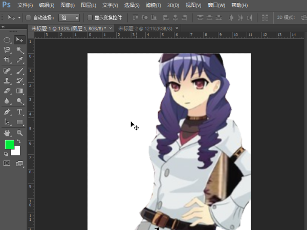Open the green foreground color picker
Viewport: 307px width, 230px height.
click(x=9, y=145)
